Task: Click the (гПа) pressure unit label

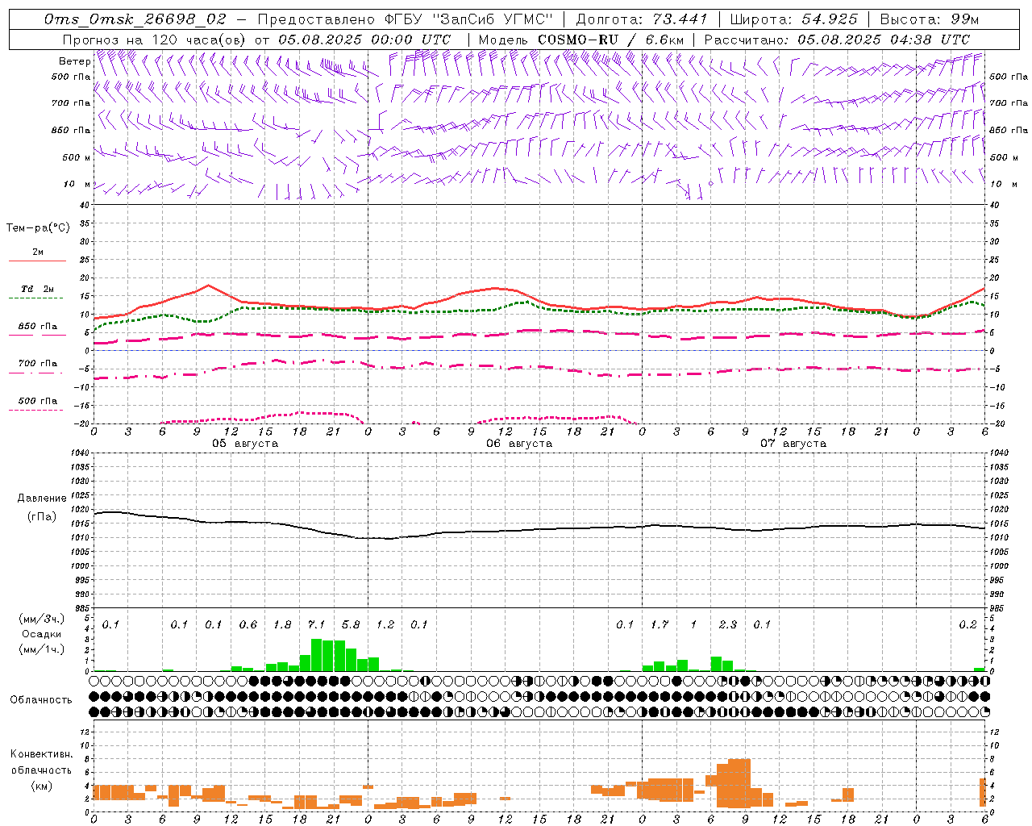Action: click(x=42, y=517)
